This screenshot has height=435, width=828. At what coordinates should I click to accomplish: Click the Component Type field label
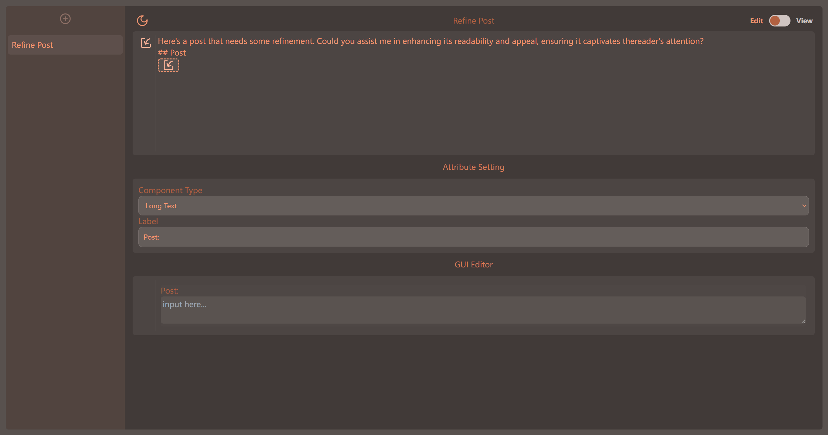tap(170, 190)
